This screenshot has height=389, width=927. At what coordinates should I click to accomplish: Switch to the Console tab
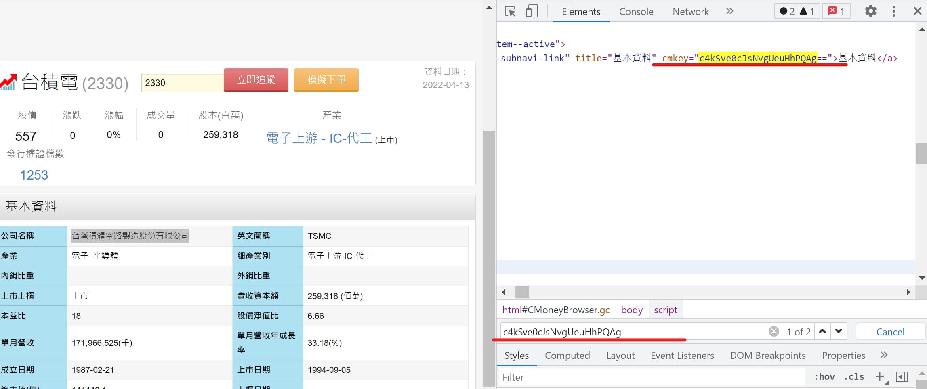pos(636,12)
